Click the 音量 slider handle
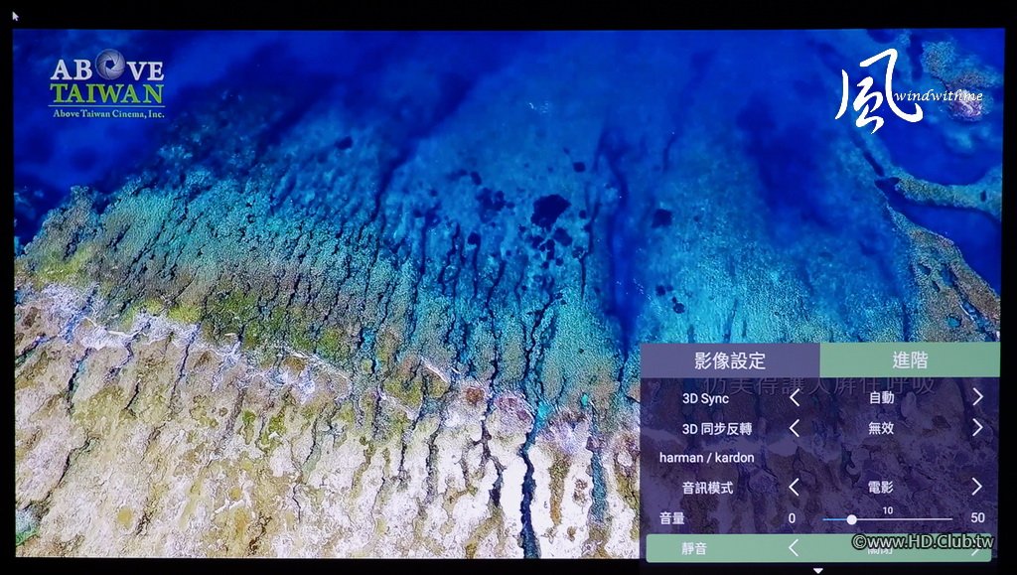Screen dimensions: 1017x575 click(851, 519)
